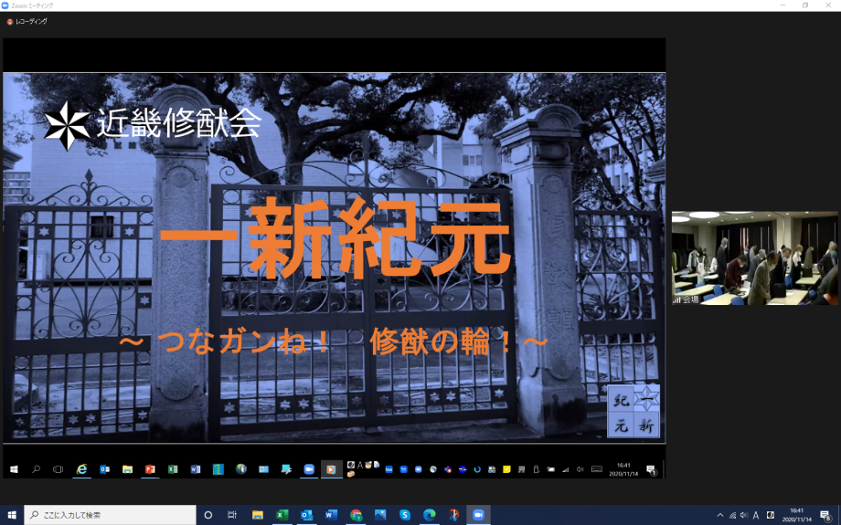
Task: Select the 会場 participant video thumbnail
Action: tap(754, 258)
